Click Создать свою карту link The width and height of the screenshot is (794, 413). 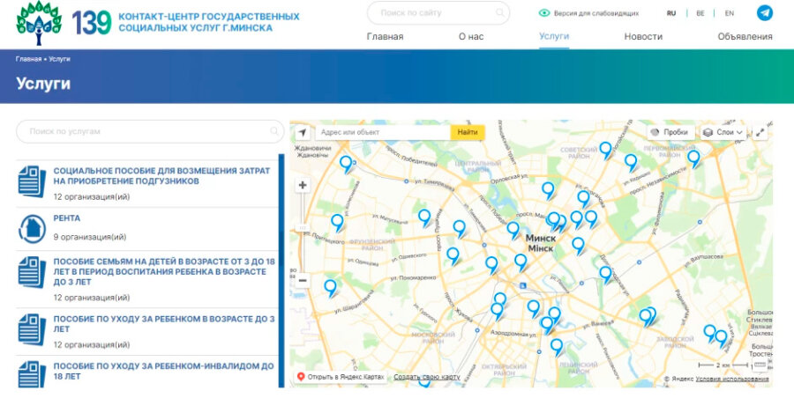[x=427, y=377]
